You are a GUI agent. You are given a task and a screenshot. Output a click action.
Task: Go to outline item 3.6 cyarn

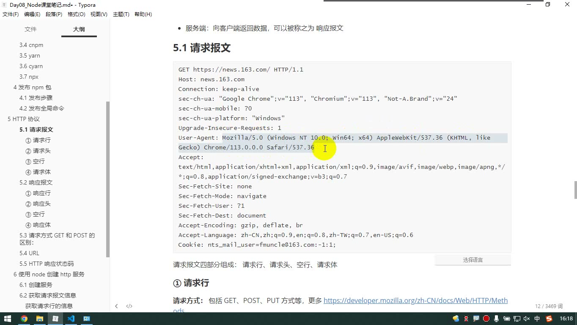[x=31, y=66]
